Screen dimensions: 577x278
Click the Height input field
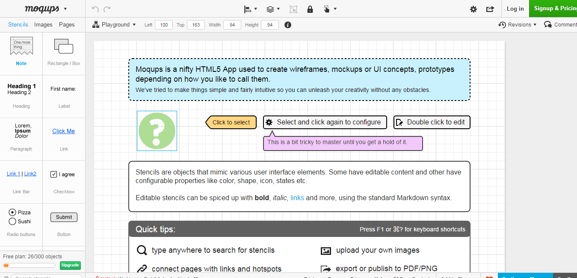pos(270,25)
